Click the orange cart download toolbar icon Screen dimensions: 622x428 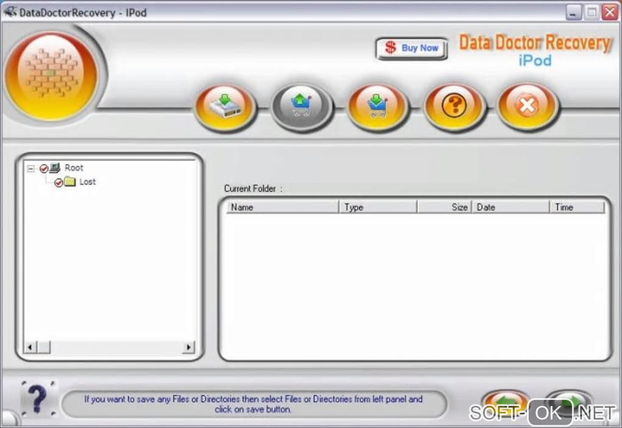377,106
